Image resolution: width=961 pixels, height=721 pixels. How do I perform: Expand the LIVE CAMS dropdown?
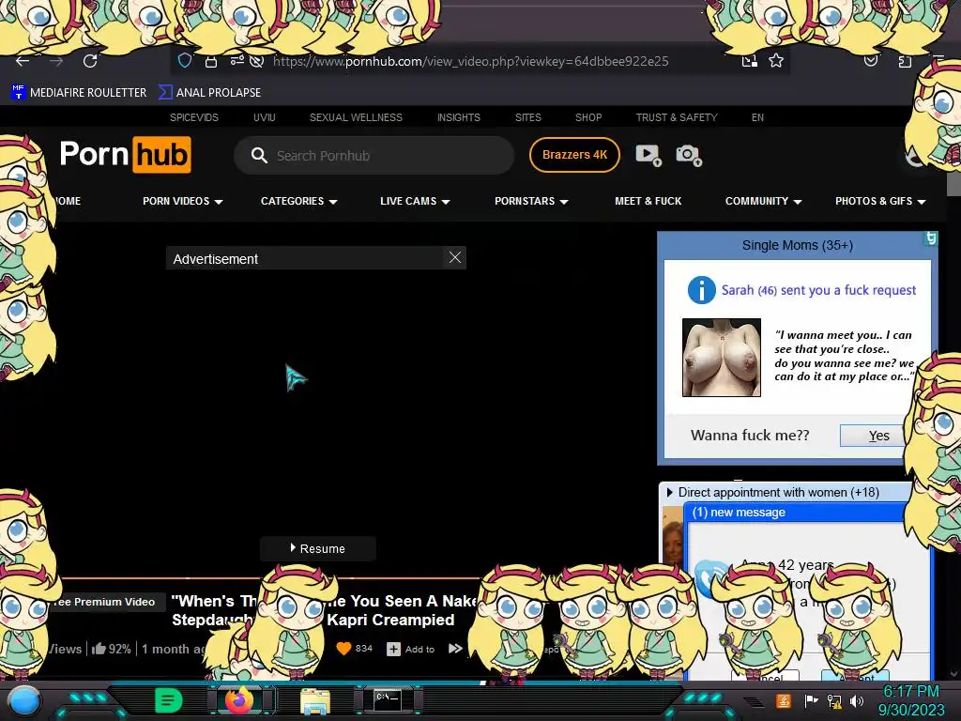point(415,201)
